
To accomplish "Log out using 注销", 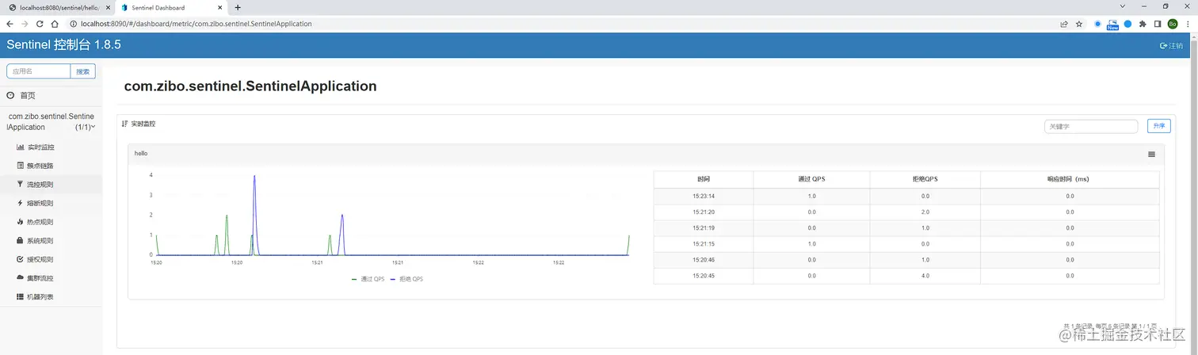I will tap(1171, 45).
